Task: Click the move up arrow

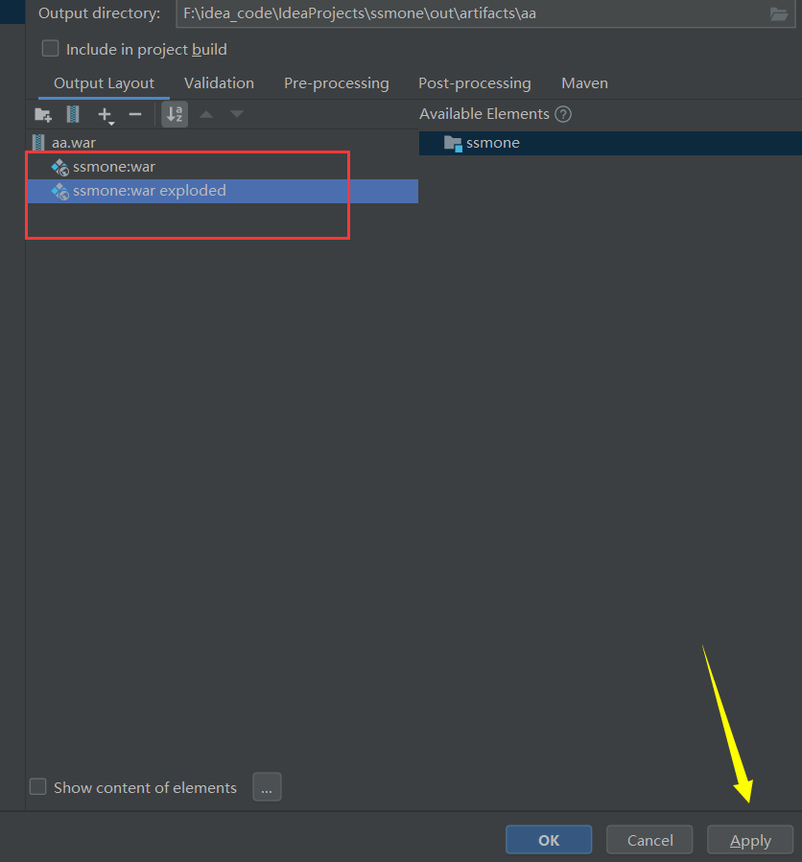Action: tap(205, 114)
